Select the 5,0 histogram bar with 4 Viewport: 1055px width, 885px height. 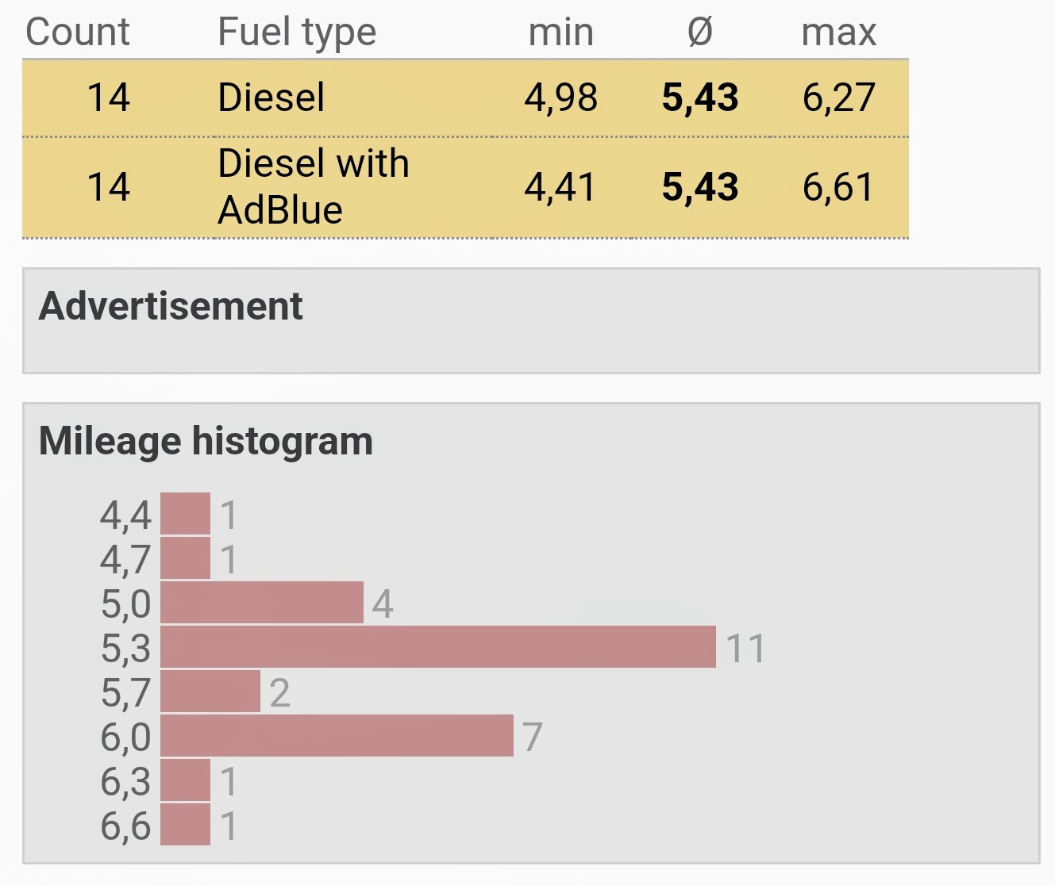pyautogui.click(x=262, y=602)
